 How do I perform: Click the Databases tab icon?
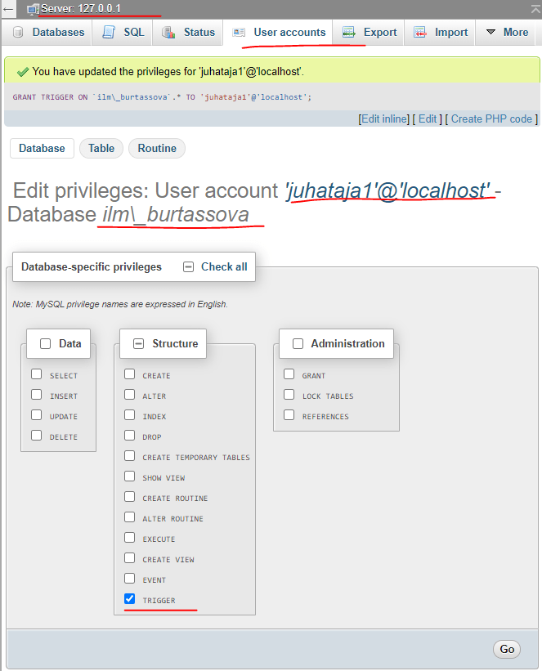coord(18,33)
